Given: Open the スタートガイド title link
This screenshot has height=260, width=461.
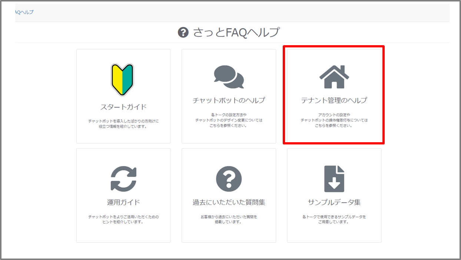Looking at the screenshot, I should click(123, 107).
